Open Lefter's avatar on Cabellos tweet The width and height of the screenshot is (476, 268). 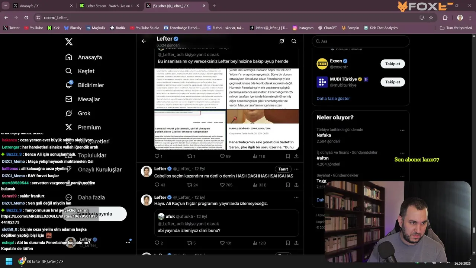point(147,171)
